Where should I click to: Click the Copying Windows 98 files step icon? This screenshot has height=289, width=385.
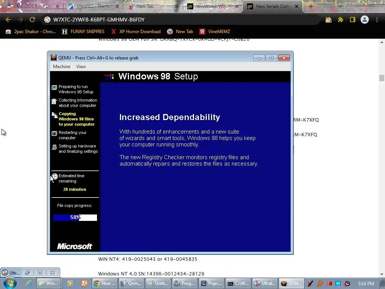[x=55, y=115]
